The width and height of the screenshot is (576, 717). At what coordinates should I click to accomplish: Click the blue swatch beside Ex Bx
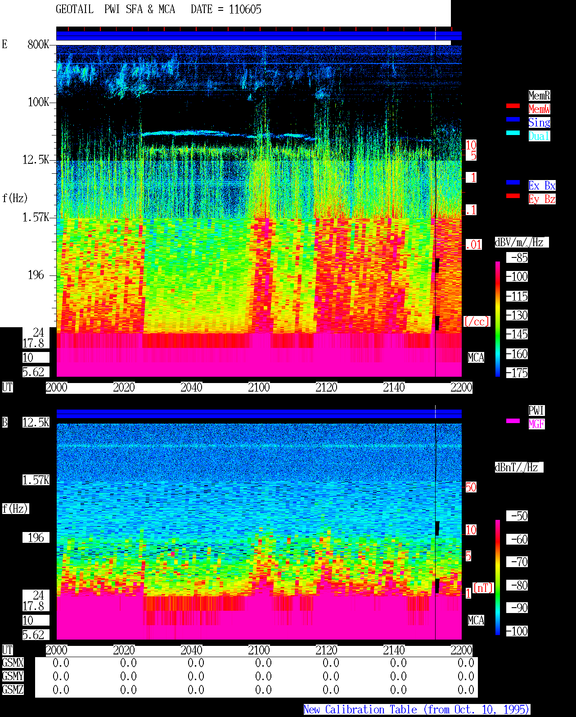click(513, 182)
